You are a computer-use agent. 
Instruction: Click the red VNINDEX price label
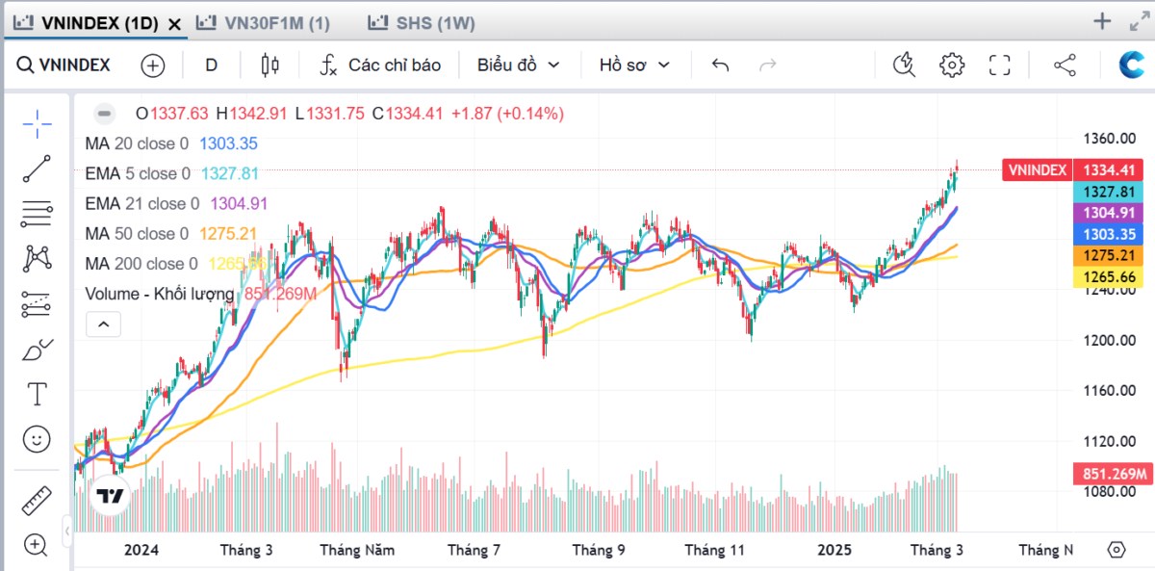point(1037,170)
